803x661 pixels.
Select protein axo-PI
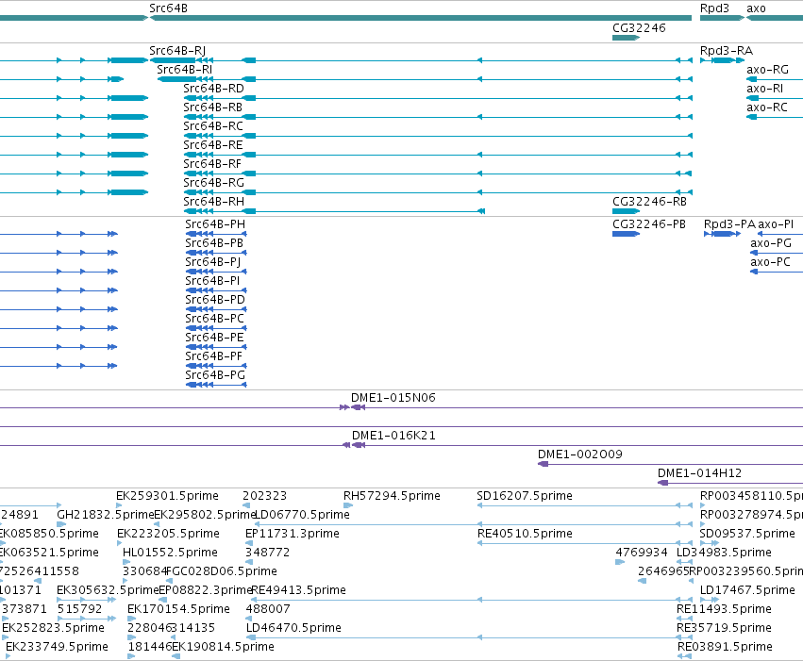click(776, 224)
